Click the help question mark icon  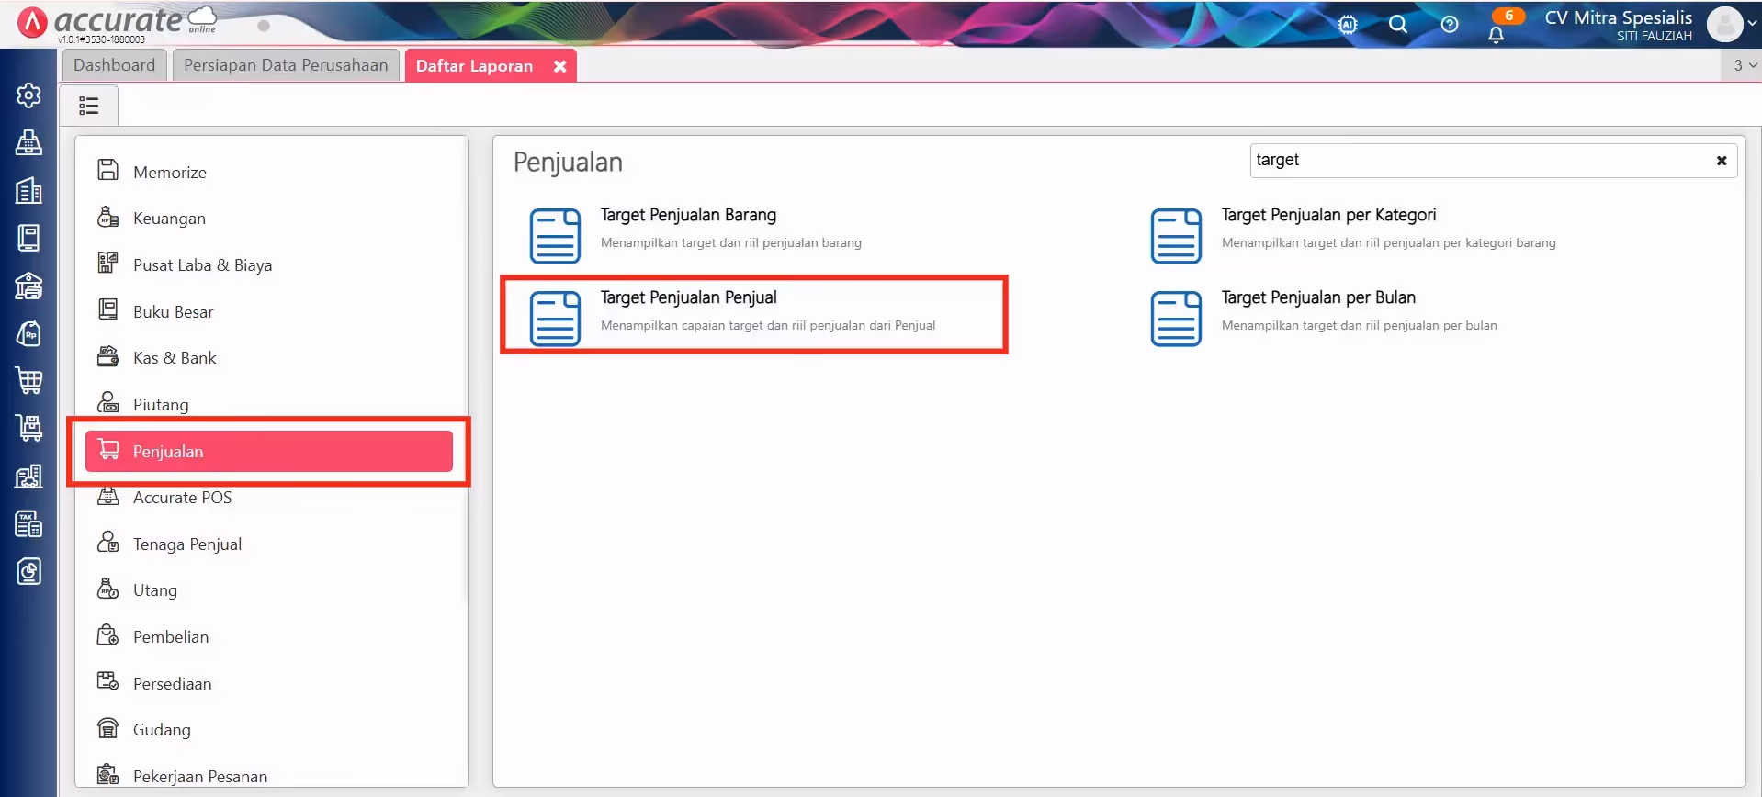[x=1450, y=25]
